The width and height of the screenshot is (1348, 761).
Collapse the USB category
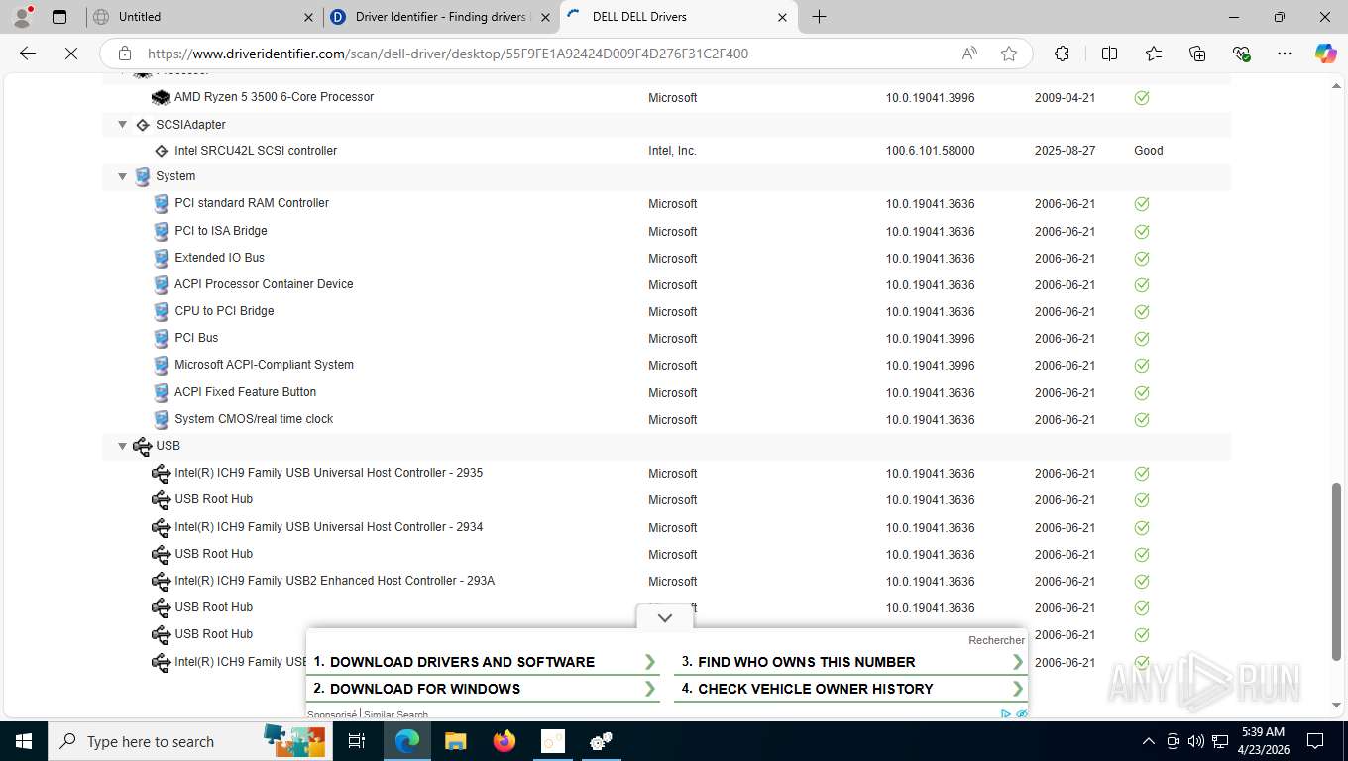[x=123, y=446]
